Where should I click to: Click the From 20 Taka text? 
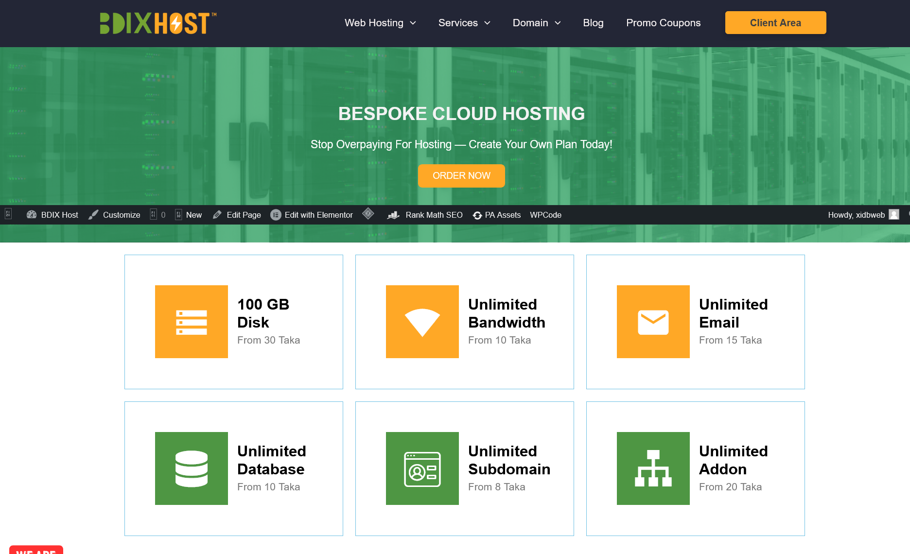tap(730, 487)
